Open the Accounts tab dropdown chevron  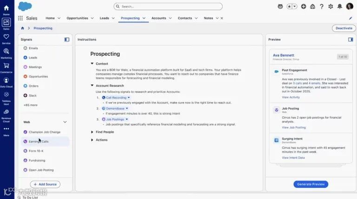(170, 18)
